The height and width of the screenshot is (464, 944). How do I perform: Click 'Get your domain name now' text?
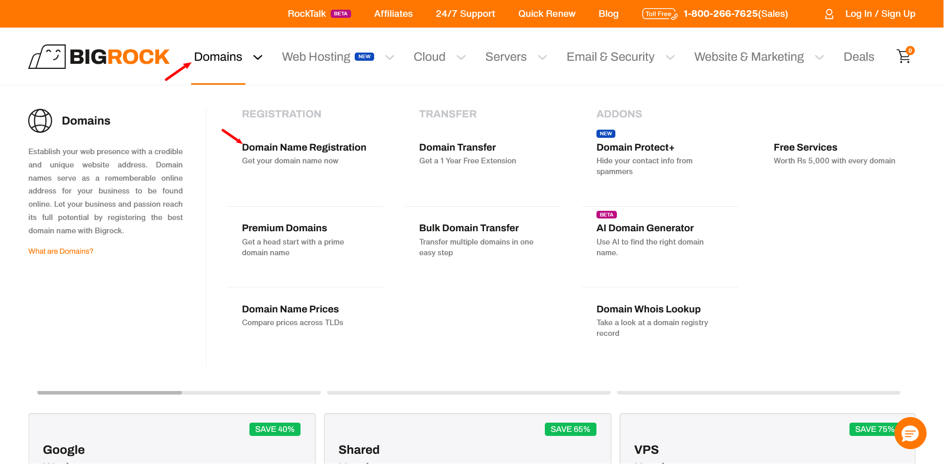pos(290,161)
